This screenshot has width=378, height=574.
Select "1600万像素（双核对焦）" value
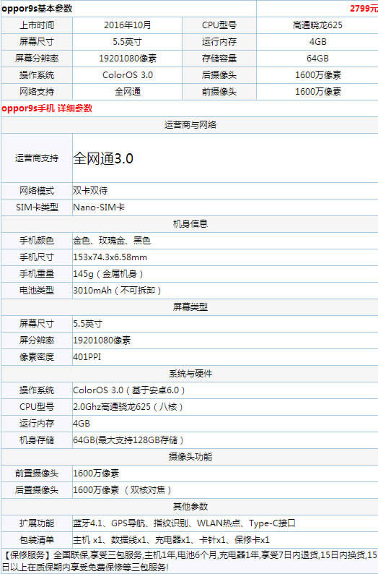click(123, 490)
